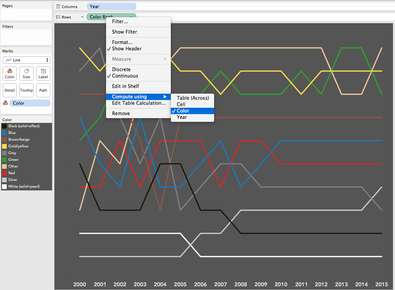Click the Label marks card icon
395x290 pixels.
coord(43,71)
